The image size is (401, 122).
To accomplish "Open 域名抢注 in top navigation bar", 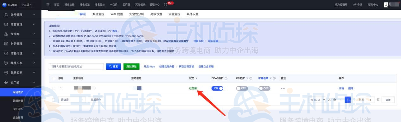I will coord(84,4).
